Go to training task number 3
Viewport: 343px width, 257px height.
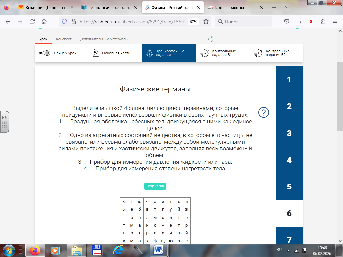click(289, 133)
